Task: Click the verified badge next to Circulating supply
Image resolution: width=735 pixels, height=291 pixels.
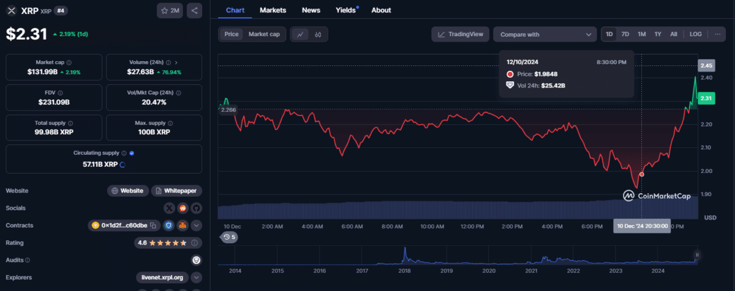Action: coord(132,153)
